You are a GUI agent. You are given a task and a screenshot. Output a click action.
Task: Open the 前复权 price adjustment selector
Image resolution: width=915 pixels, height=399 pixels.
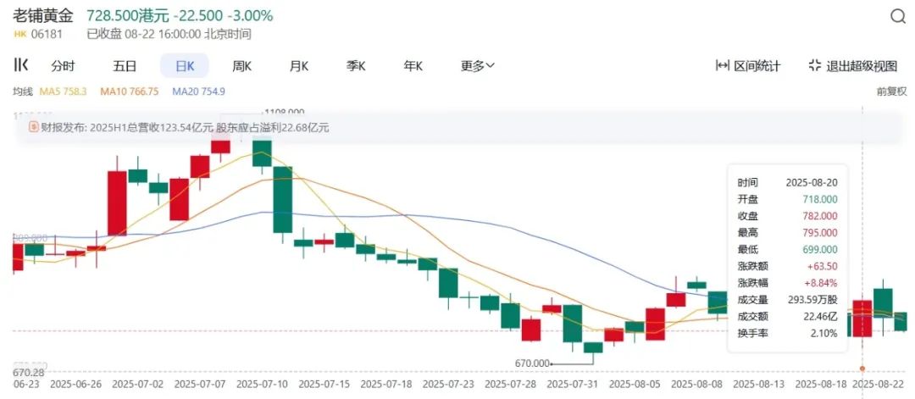[892, 91]
